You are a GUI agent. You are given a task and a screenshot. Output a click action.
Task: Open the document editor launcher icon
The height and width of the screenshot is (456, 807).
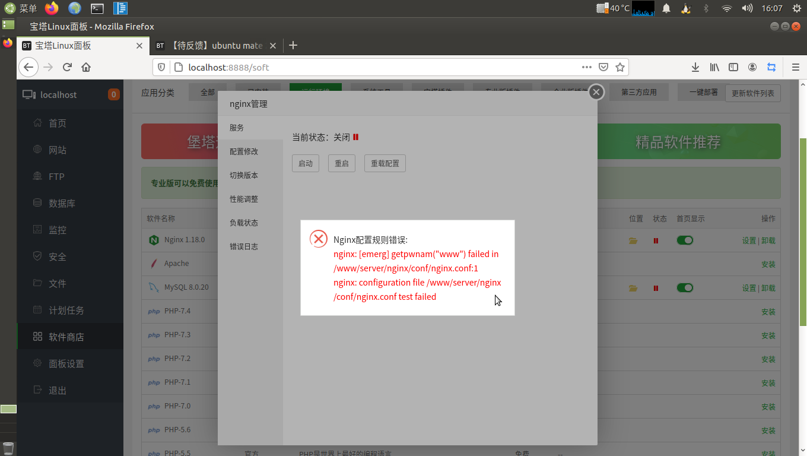click(x=120, y=8)
